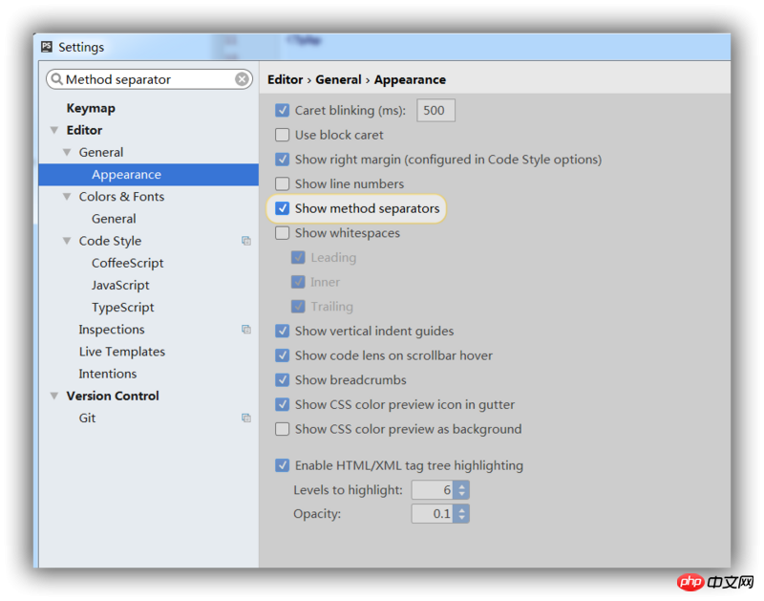The height and width of the screenshot is (601, 764).
Task: Click the Opacity 0.1 value field
Action: pyautogui.click(x=433, y=514)
